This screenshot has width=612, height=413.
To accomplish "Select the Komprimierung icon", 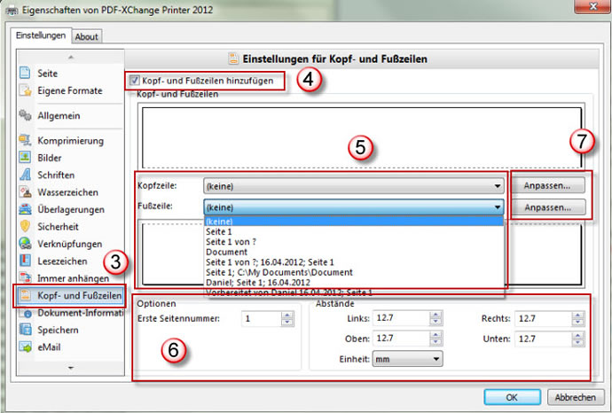I will [25, 140].
